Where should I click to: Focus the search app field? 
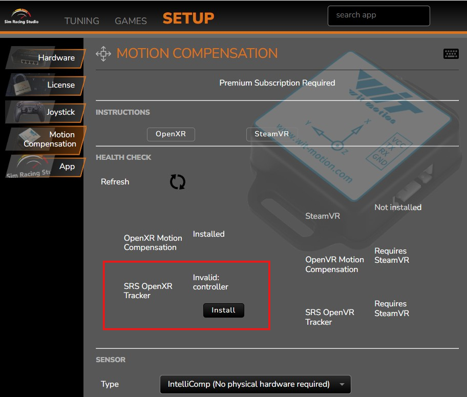click(378, 16)
